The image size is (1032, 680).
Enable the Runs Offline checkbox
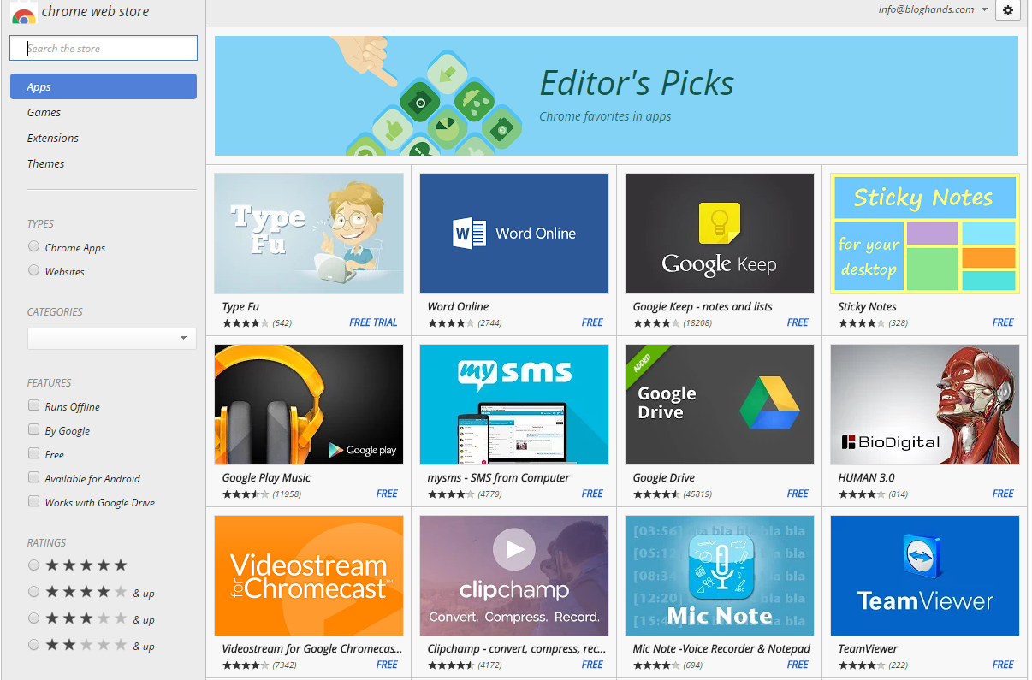34,405
